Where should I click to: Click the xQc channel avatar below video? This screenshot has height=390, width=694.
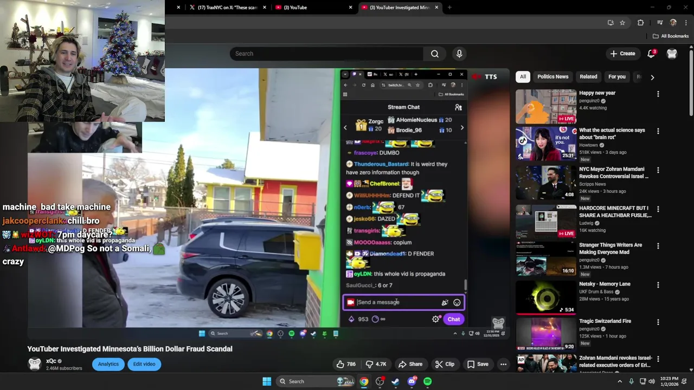[35, 364]
